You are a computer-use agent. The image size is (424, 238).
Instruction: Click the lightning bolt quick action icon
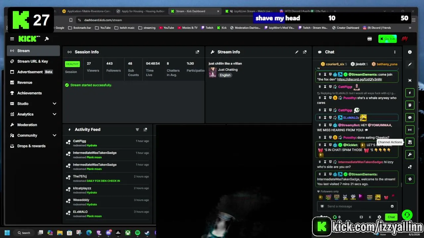[410, 93]
